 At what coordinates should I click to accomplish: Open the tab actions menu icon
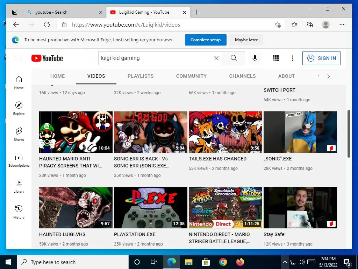(15, 12)
